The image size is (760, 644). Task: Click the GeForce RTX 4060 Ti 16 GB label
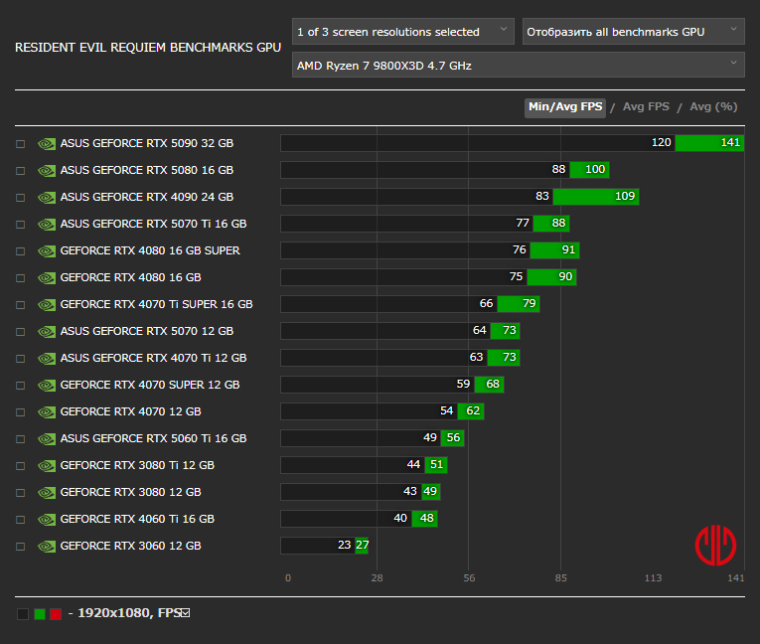coord(137,519)
